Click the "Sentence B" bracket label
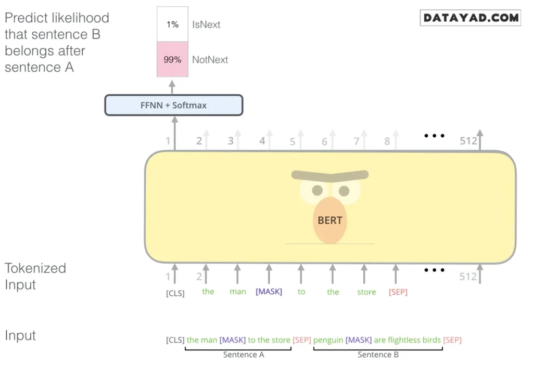533x366 pixels. pos(378,355)
